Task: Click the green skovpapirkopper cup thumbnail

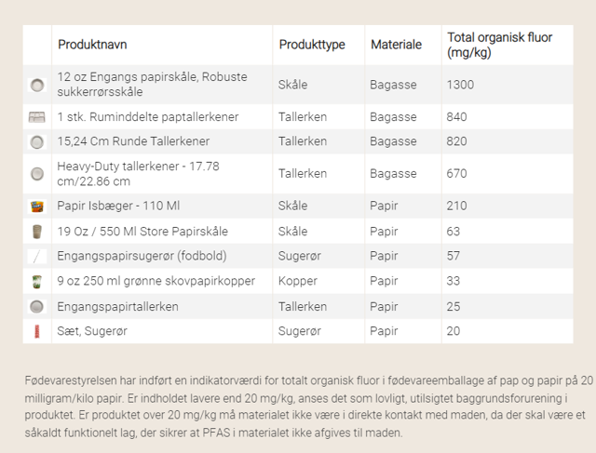Action: tap(37, 281)
